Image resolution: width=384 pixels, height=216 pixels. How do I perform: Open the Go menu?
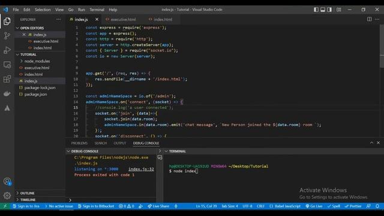[x=71, y=10]
